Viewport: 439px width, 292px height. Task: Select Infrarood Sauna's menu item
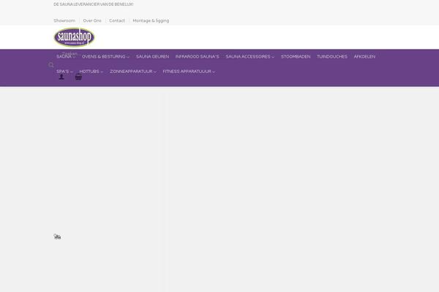198,57
